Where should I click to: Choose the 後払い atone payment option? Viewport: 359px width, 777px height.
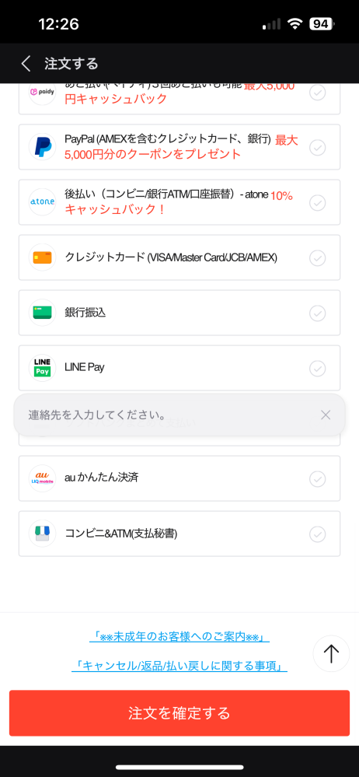179,202
